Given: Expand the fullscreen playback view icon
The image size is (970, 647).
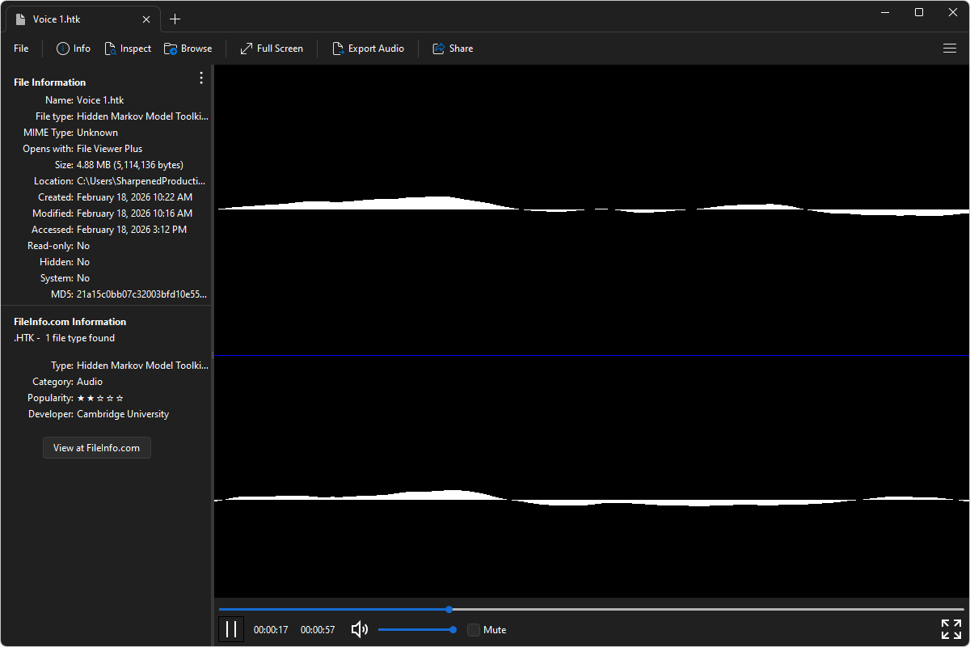Looking at the screenshot, I should click(951, 628).
